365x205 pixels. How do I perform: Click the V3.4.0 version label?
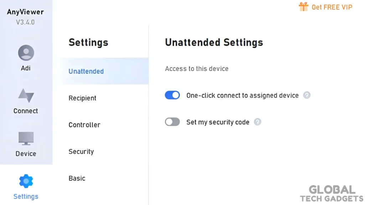tap(25, 22)
